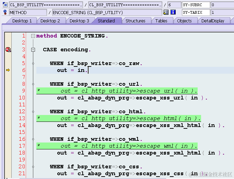Click 'CASE encoding.' statement

[67, 50]
